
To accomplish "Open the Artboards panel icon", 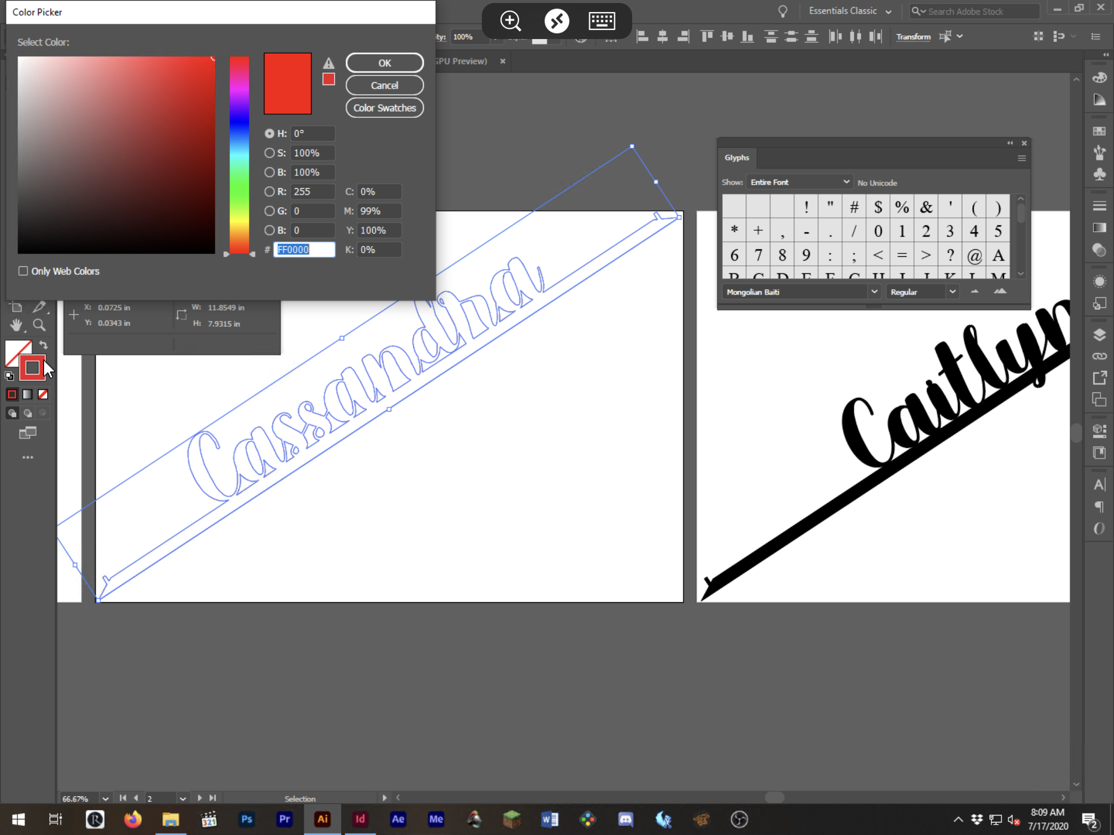I will click(1099, 399).
